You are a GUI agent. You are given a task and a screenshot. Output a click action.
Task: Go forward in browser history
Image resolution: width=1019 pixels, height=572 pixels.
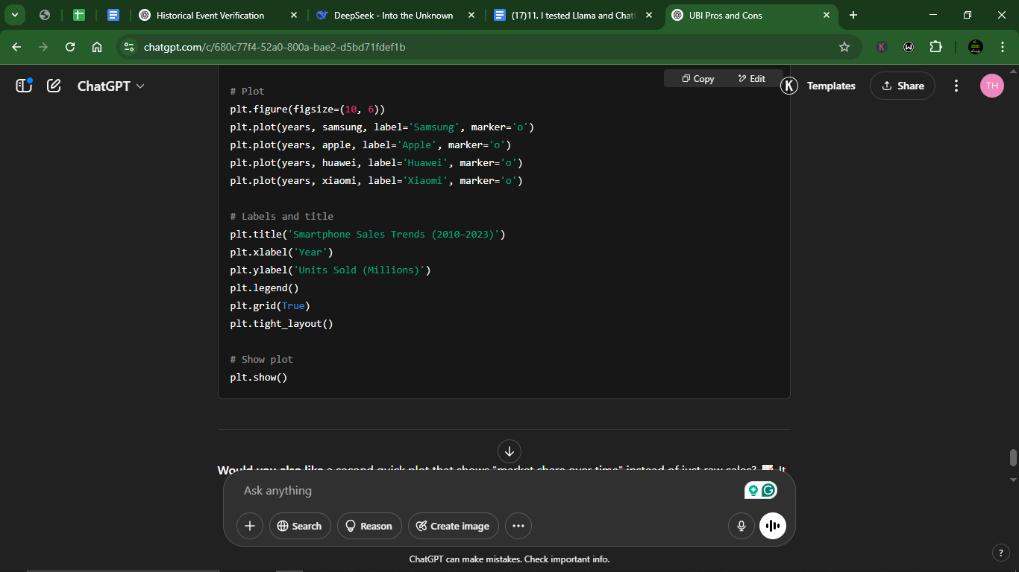(x=43, y=47)
